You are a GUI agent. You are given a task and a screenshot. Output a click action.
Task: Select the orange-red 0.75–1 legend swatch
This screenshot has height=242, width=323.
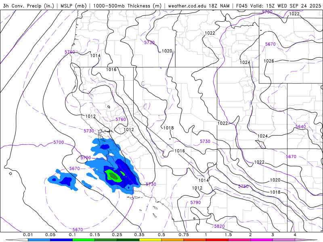coord(195,240)
